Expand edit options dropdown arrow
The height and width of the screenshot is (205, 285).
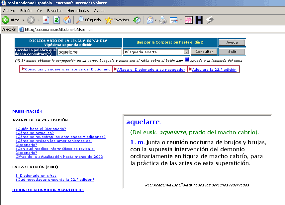[181, 20]
